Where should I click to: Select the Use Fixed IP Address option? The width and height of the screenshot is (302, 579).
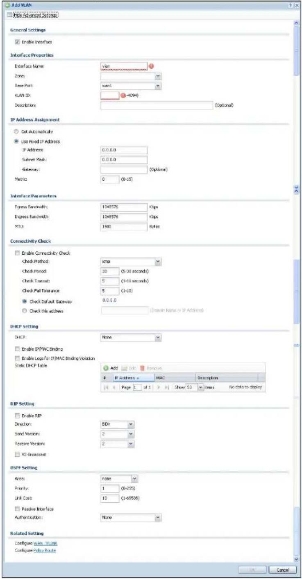tap(17, 141)
